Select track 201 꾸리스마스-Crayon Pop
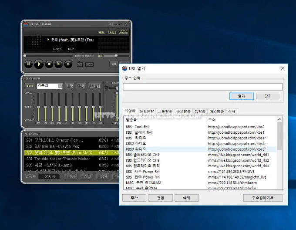Screen dimensions: 296x230 (x=72, y=140)
